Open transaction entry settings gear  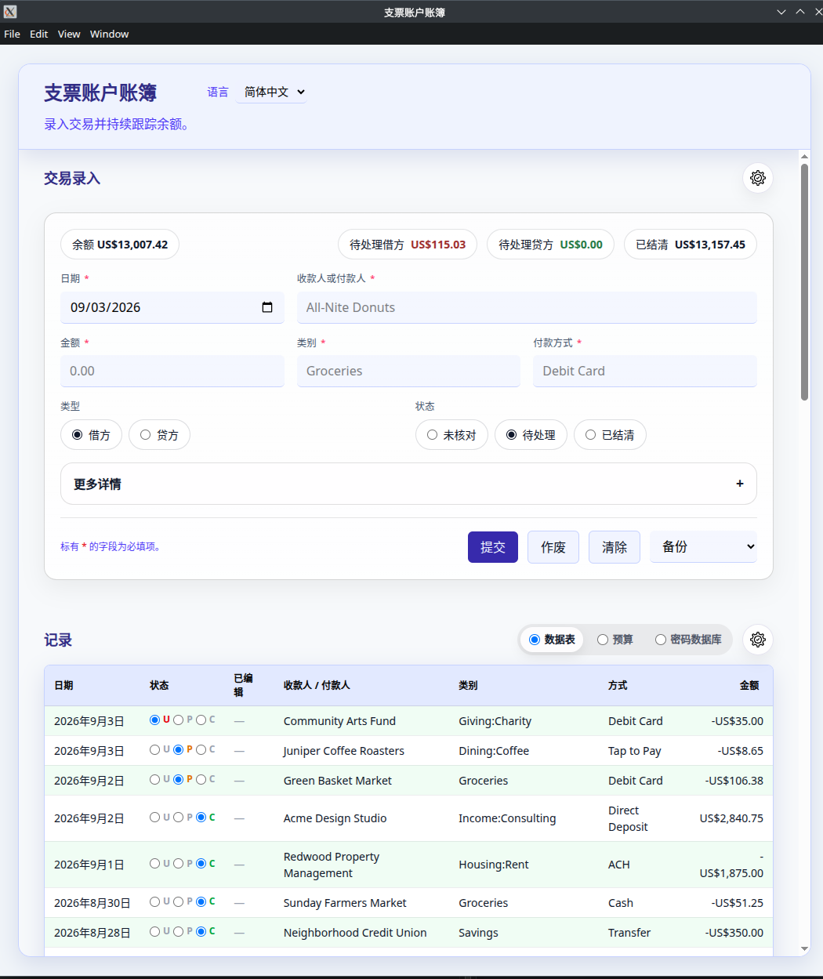757,178
